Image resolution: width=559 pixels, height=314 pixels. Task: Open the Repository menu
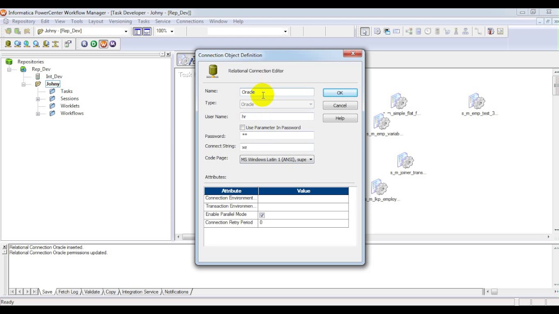pyautogui.click(x=24, y=21)
